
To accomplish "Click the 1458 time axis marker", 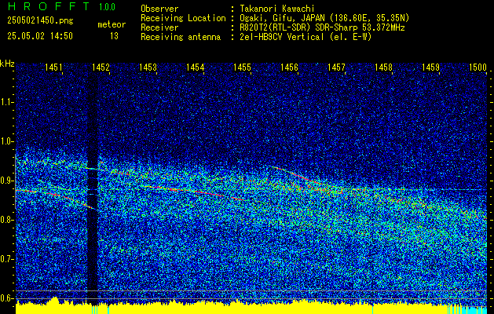I will pyautogui.click(x=383, y=67).
